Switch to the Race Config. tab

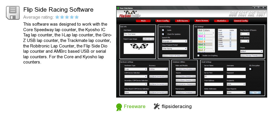(x=163, y=21)
